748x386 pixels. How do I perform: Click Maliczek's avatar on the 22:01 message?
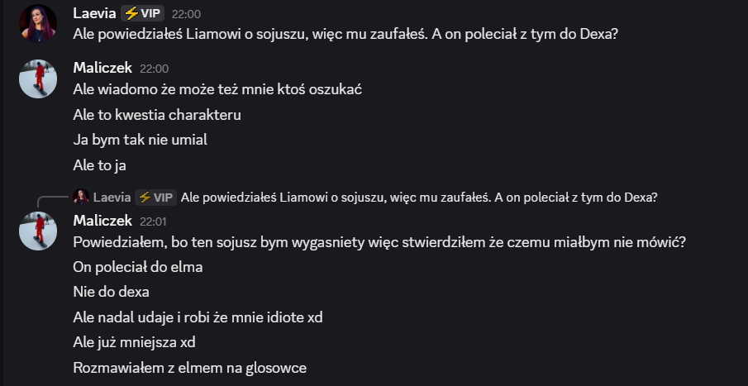[38, 231]
